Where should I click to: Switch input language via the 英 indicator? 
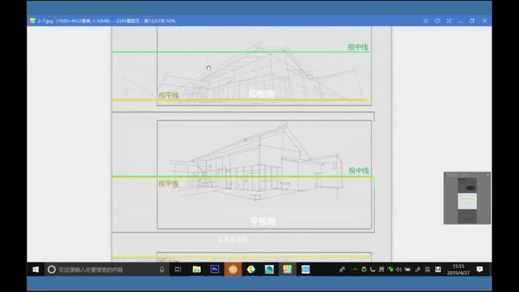427,269
